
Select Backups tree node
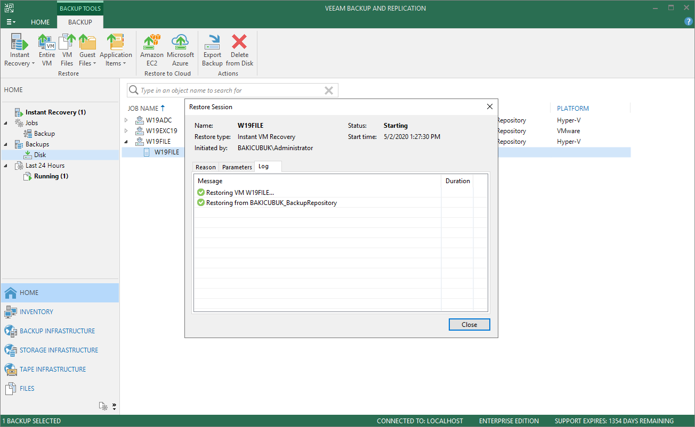click(37, 144)
